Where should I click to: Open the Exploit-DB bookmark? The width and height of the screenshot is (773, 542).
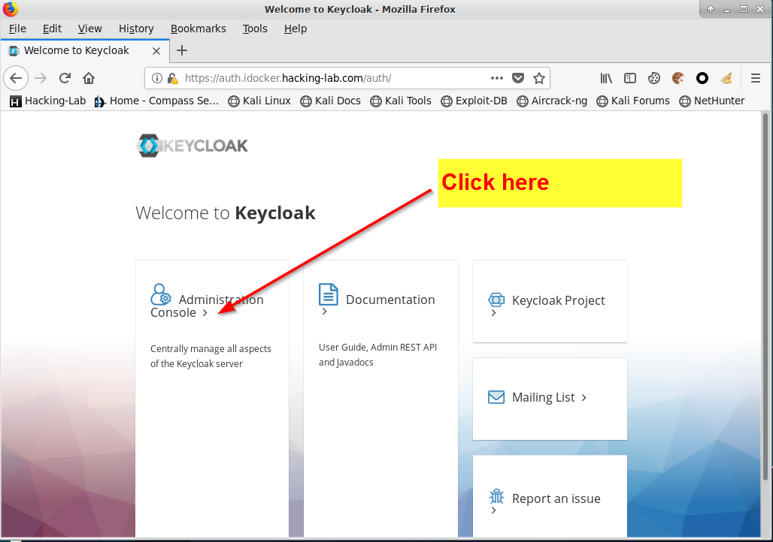[474, 101]
